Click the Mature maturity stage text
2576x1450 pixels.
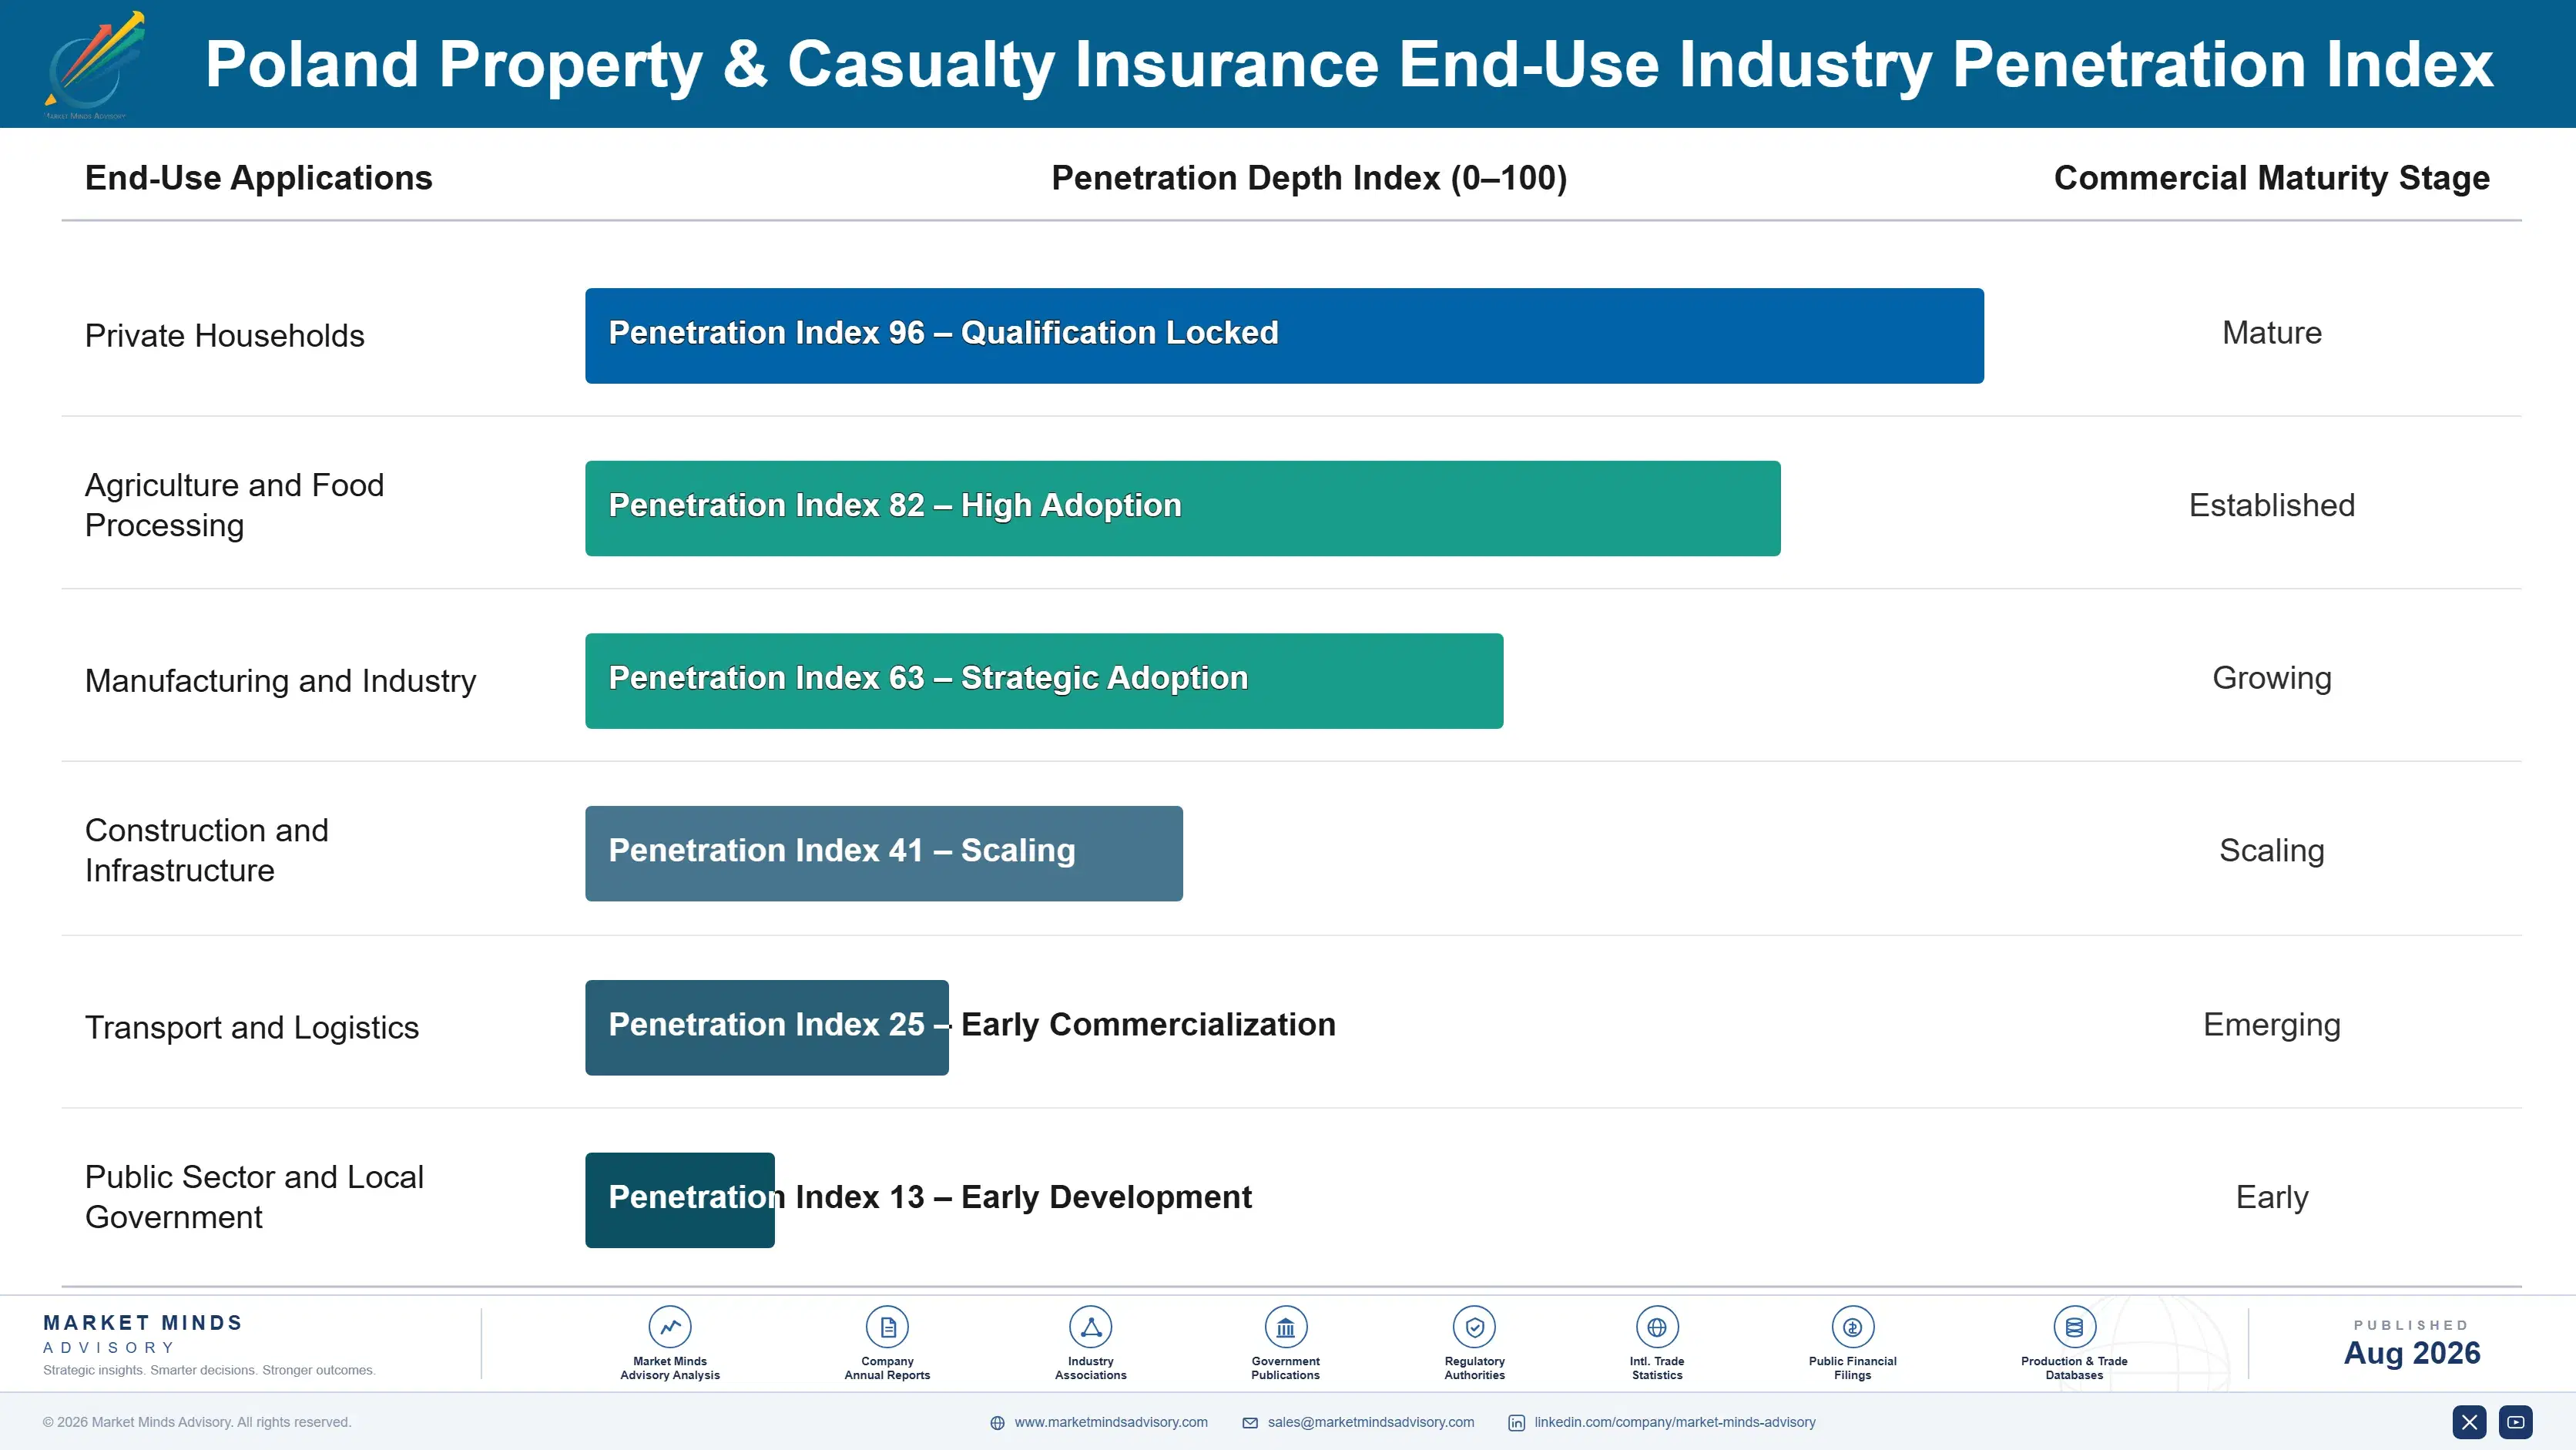point(2272,333)
